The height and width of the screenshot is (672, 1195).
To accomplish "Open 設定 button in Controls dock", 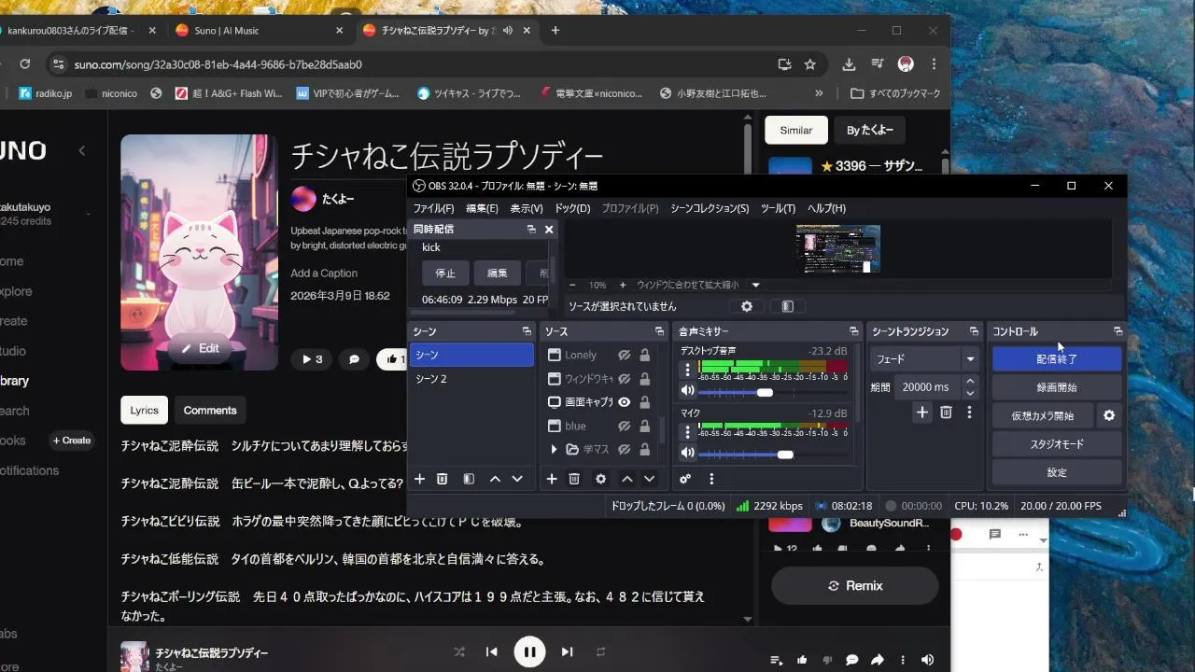I will (1057, 472).
